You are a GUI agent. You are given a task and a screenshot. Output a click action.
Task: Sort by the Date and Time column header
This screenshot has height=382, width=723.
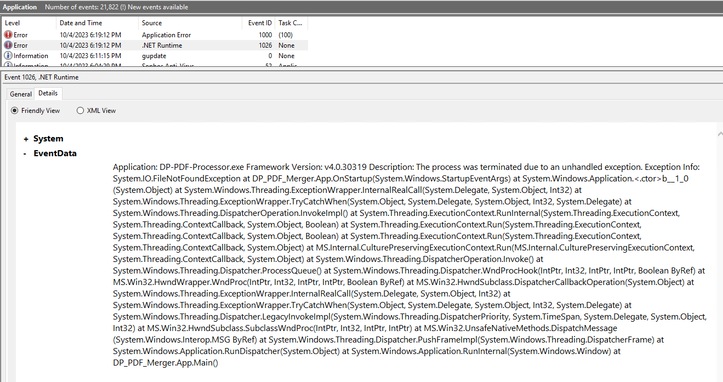click(x=98, y=23)
